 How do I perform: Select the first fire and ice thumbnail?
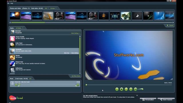coord(15,16)
